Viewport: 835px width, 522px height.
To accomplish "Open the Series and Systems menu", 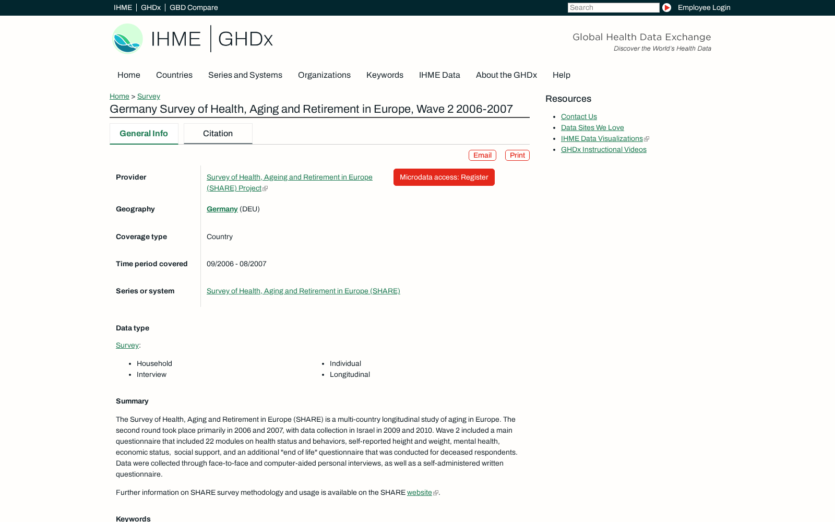I will tap(245, 75).
